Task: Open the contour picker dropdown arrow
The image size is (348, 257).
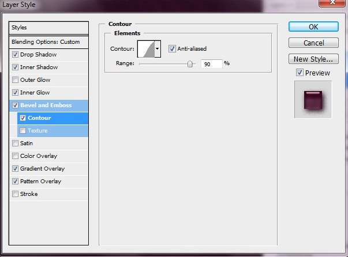Action: point(158,49)
